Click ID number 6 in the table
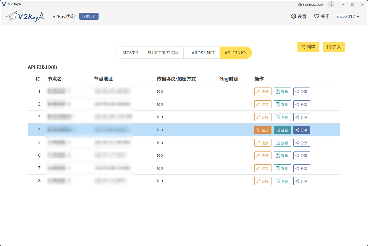368x246 pixels. tap(39, 155)
